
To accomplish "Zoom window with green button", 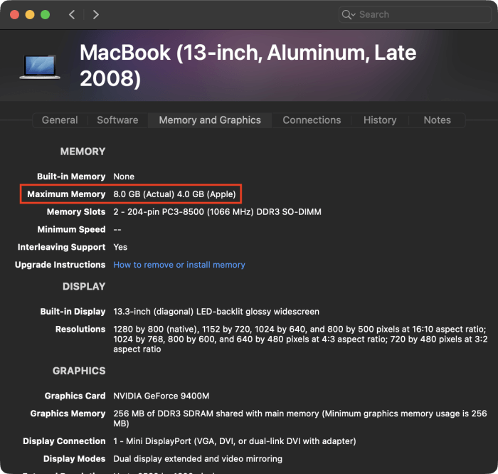I will click(x=45, y=15).
